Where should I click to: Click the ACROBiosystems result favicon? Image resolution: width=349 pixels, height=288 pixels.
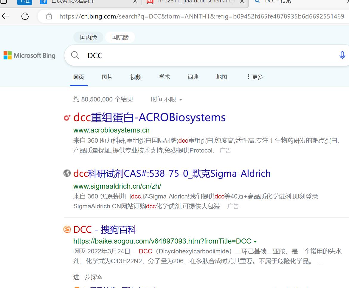coord(67,118)
